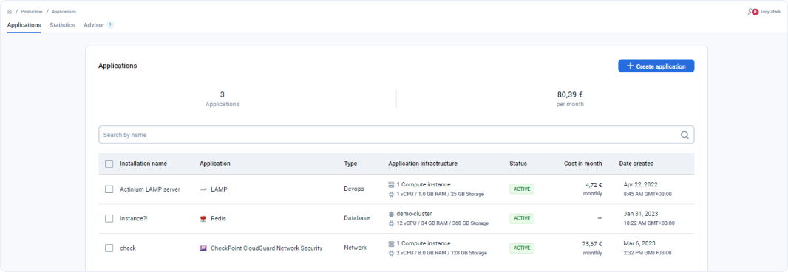
Task: Click the 75,67 € monthly cost
Action: (592, 244)
